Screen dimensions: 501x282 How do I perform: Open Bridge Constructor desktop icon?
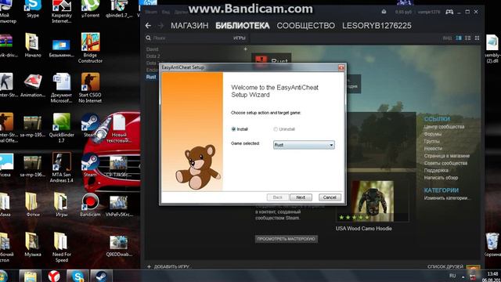coord(90,48)
